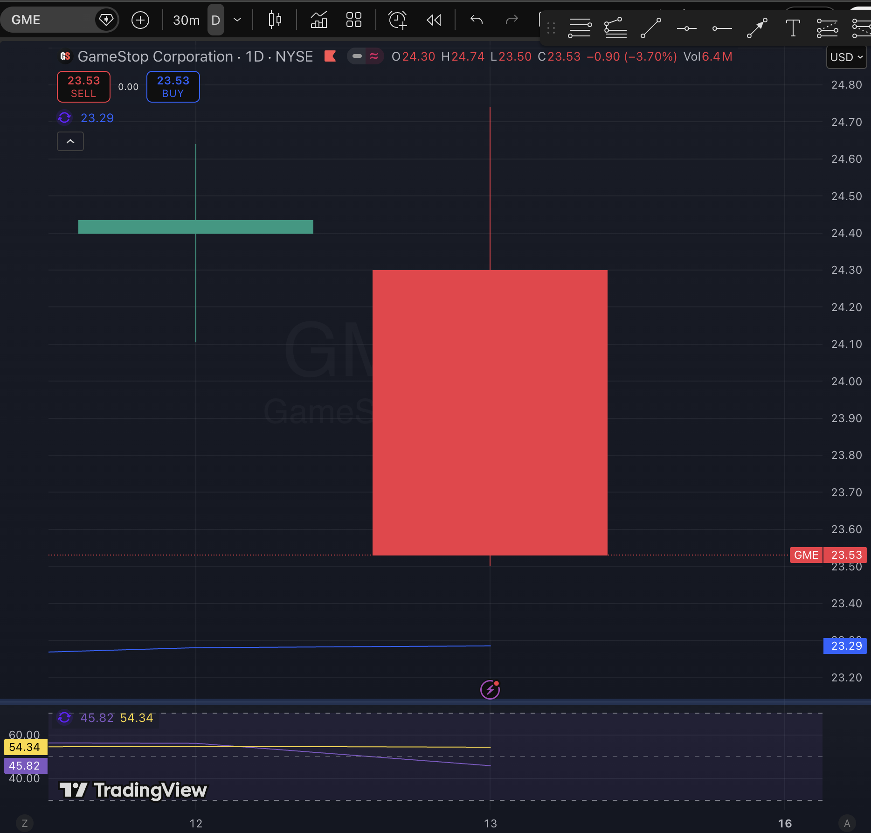This screenshot has width=871, height=833.
Task: Select the Horizontal ray tool
Action: pyautogui.click(x=722, y=28)
